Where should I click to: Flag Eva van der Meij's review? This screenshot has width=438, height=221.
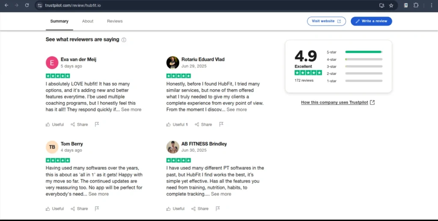(x=97, y=124)
